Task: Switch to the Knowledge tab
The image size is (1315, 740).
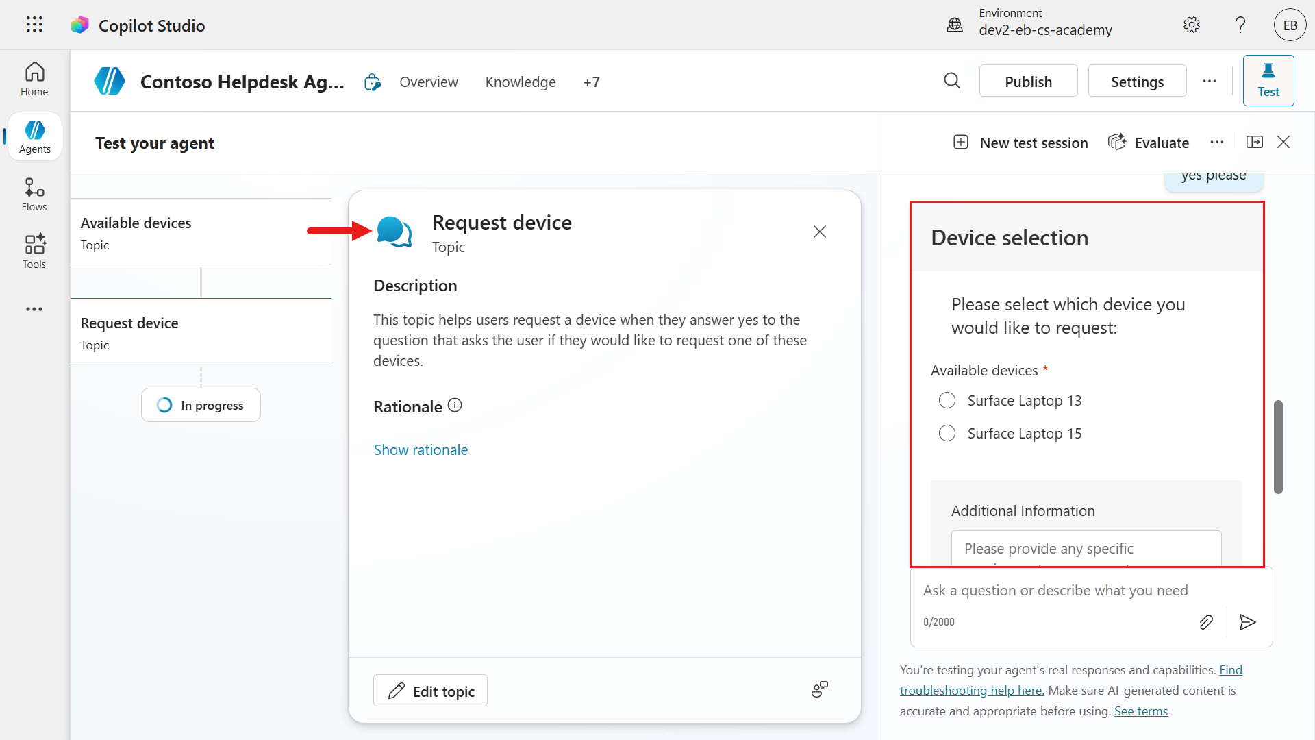Action: 521,82
